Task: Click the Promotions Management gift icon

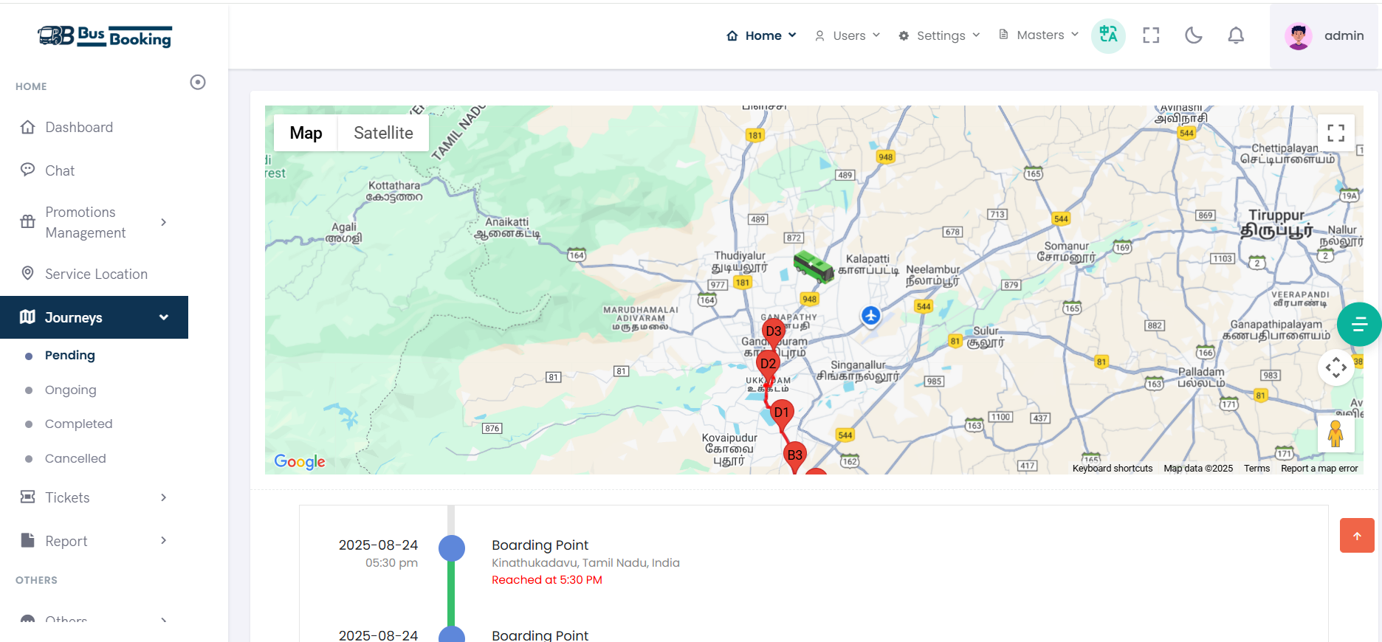Action: (x=28, y=221)
